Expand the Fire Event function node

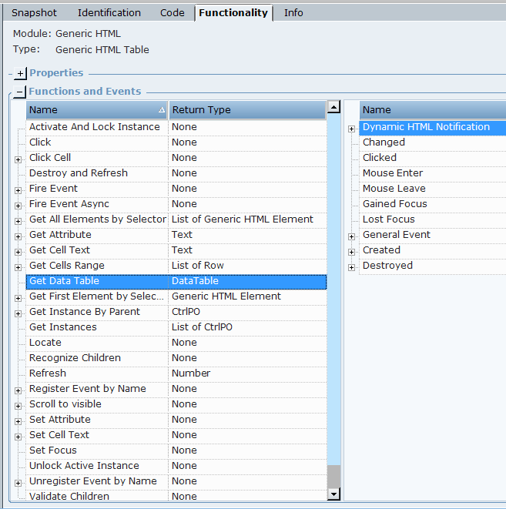[x=18, y=189]
